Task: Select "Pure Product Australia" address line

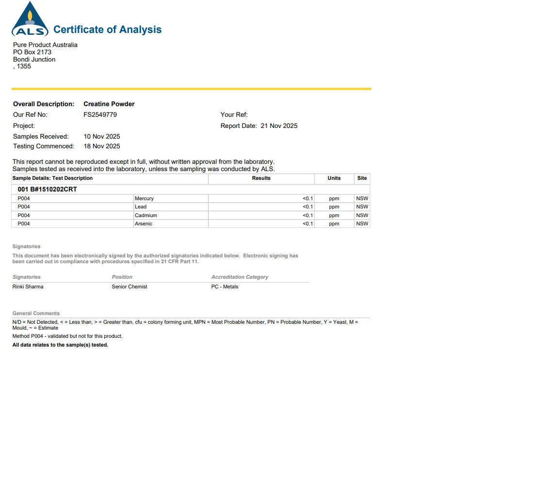Action: point(45,45)
